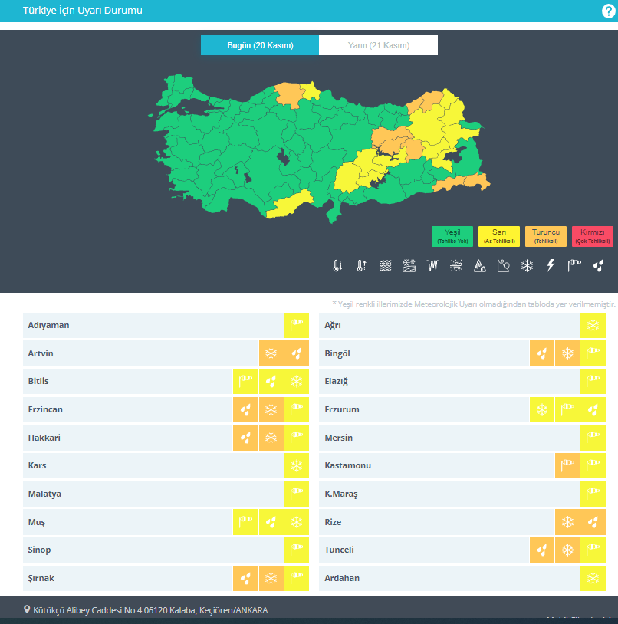Click the lightning bolt warning icon
The width and height of the screenshot is (618, 624).
550,266
